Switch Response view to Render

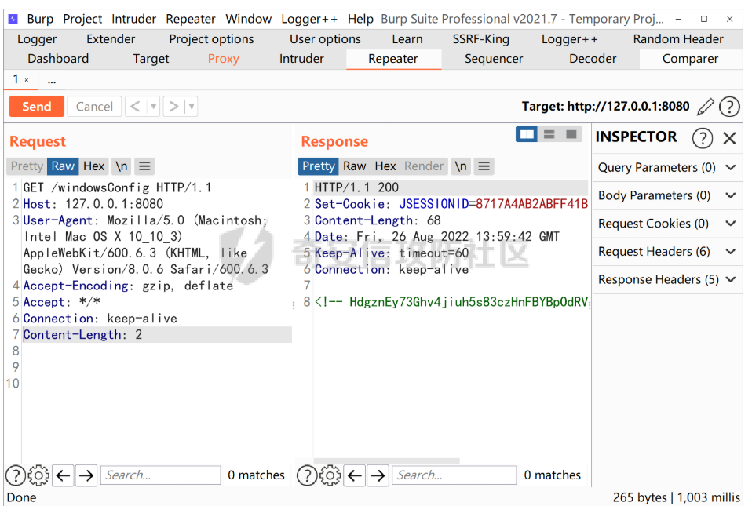coord(424,166)
